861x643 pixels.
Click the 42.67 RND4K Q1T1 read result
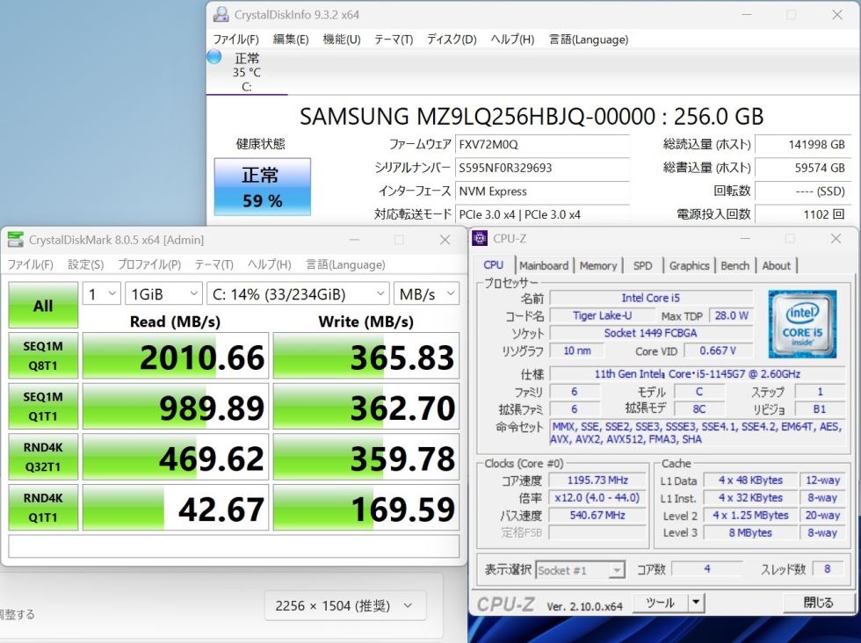(176, 508)
